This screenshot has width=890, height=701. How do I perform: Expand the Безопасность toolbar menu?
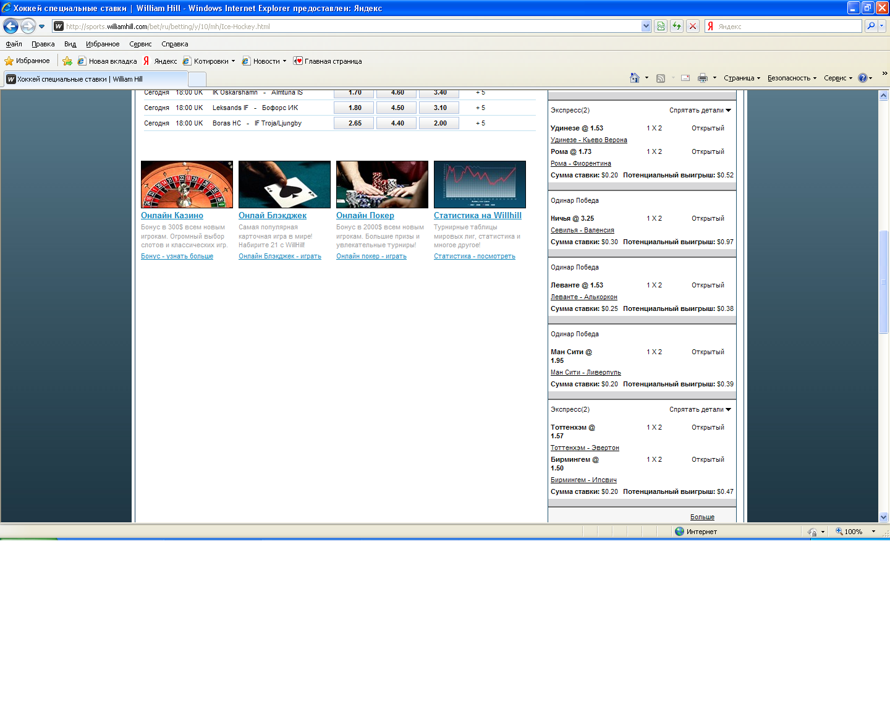pos(791,78)
